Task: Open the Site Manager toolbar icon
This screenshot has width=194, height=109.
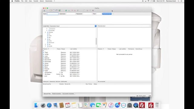Action: (45, 11)
